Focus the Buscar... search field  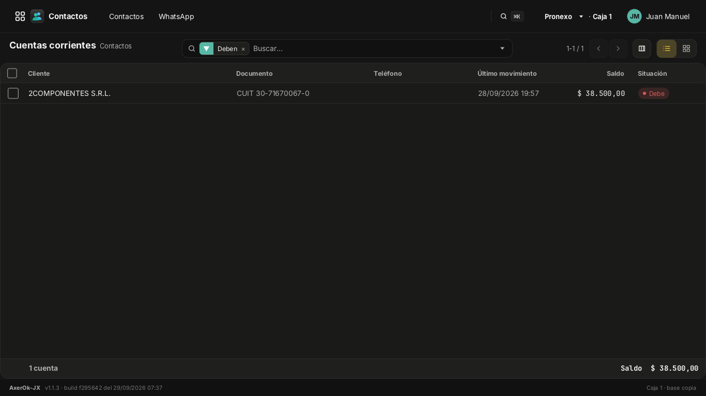tap(372, 48)
